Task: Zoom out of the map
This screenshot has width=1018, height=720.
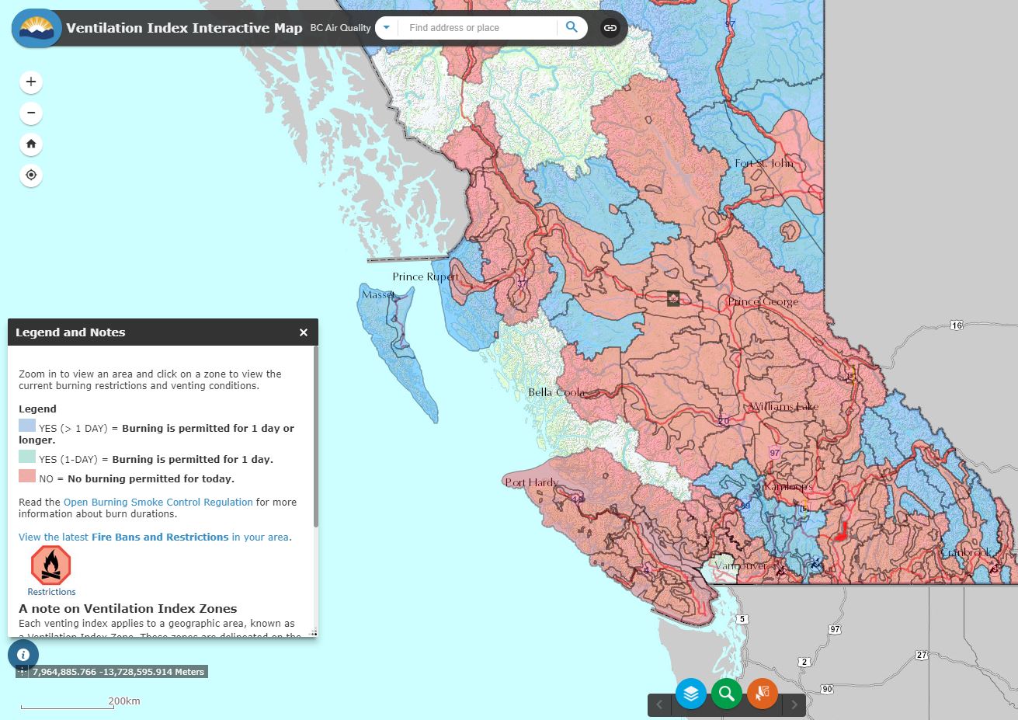Action: [x=31, y=113]
